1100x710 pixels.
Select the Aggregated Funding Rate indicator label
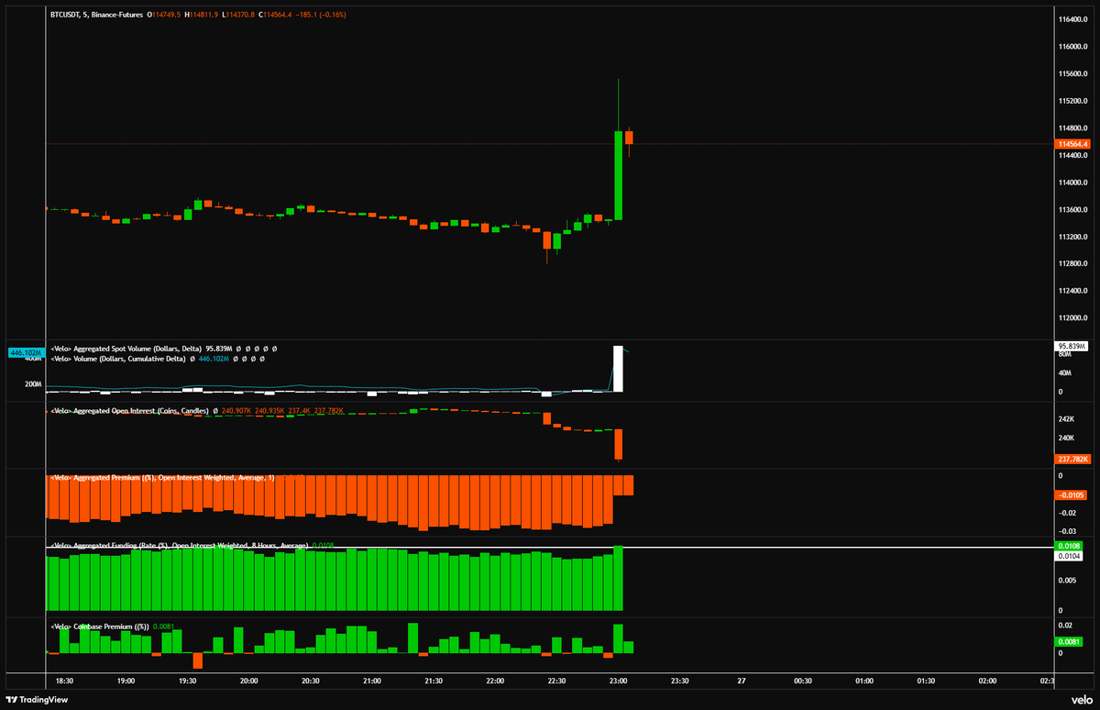[x=179, y=545]
